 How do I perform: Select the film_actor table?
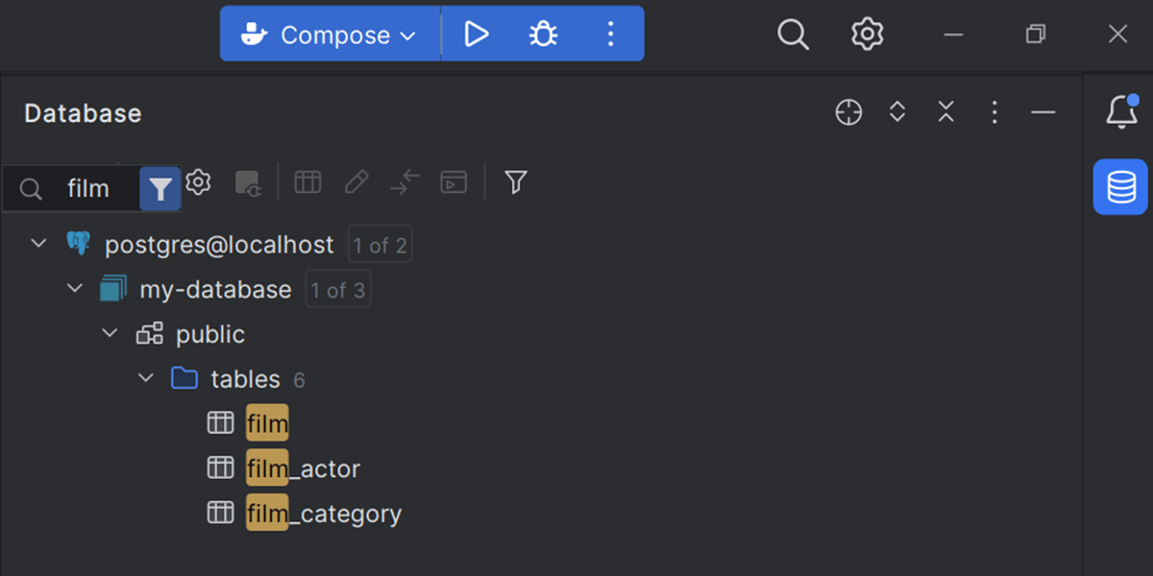coord(303,468)
